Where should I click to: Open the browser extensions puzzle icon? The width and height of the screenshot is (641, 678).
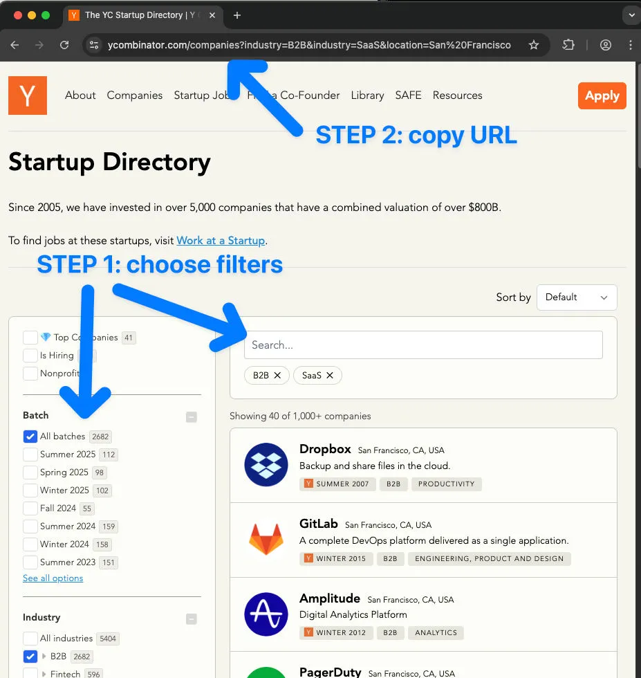[568, 45]
